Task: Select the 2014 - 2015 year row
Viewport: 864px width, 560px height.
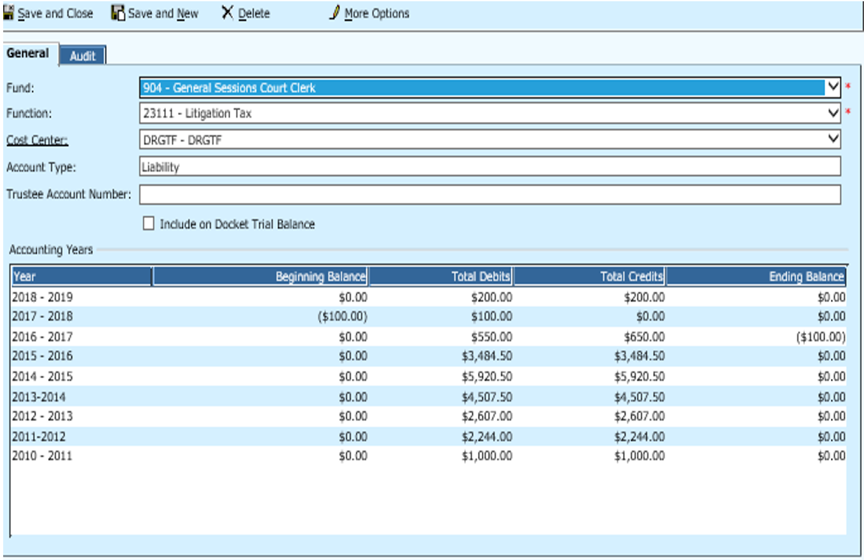Action: [x=429, y=376]
